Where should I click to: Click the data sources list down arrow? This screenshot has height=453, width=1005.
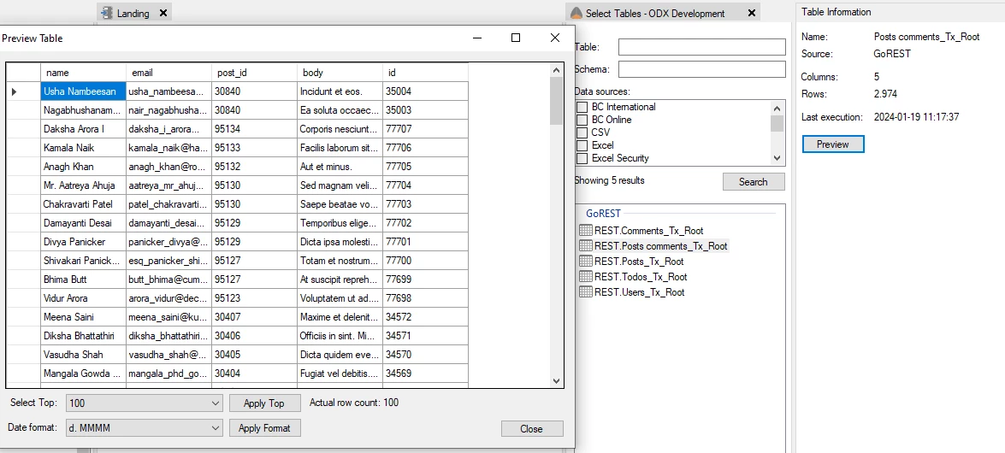777,158
